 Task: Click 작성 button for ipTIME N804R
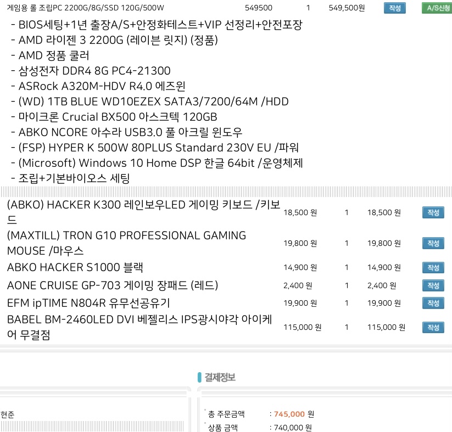click(433, 303)
